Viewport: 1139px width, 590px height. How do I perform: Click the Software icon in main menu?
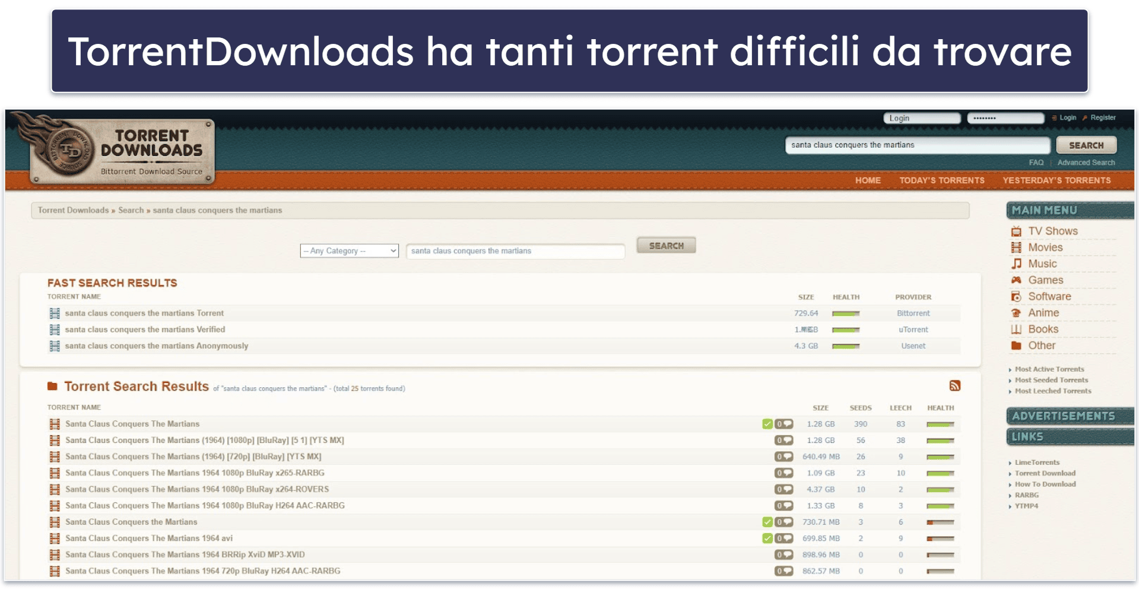pos(1016,296)
